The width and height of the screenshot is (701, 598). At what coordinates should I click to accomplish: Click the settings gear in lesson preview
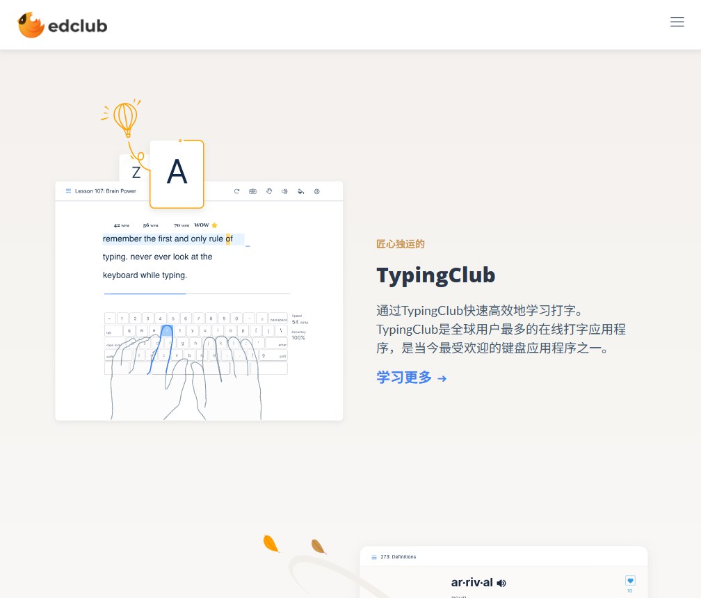click(316, 191)
